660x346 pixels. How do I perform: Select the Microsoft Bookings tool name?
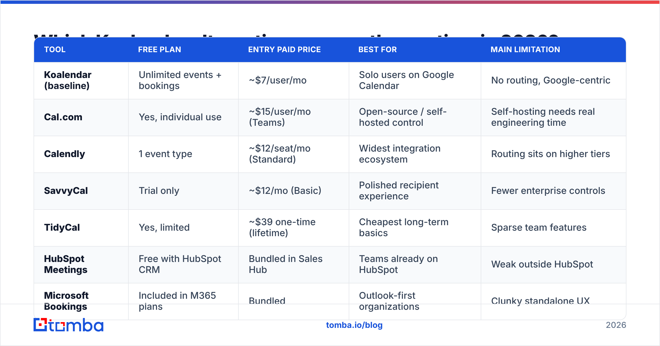(x=66, y=301)
